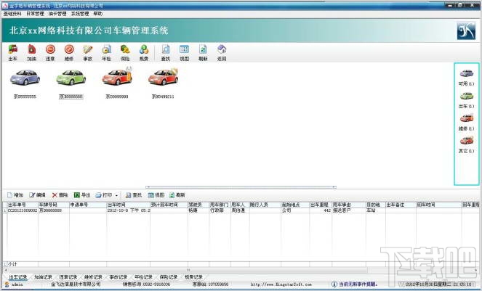Open the 维修 repair toolbar icon

(x=69, y=53)
